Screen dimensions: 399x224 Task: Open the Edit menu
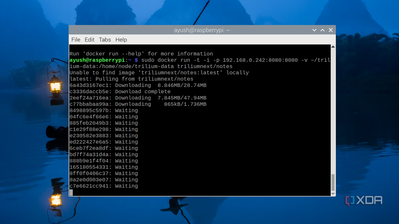(89, 40)
